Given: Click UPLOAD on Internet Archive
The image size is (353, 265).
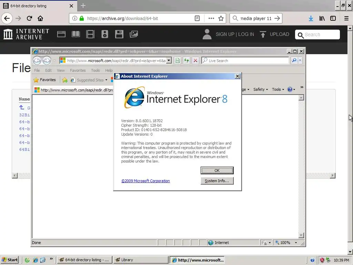Looking at the screenshot, I should coord(274,34).
